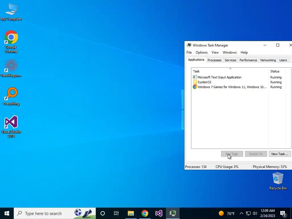Screen dimensions: 292x219
Task: Minimize the Windows Task Manager window
Action: (265, 45)
